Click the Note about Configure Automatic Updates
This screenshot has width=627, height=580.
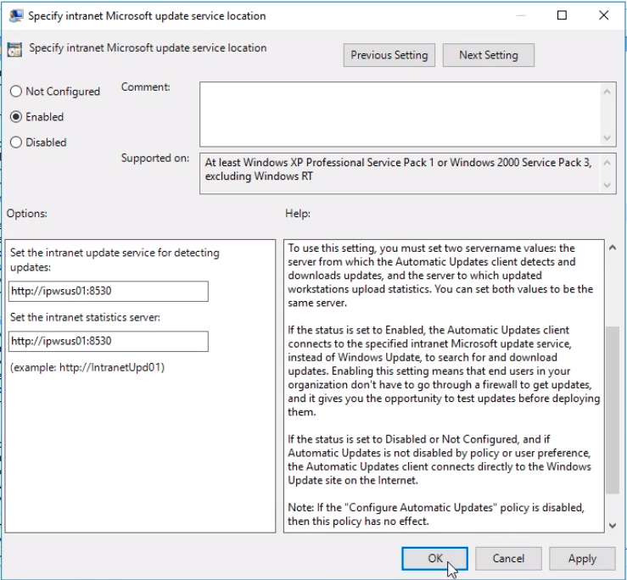(436, 515)
